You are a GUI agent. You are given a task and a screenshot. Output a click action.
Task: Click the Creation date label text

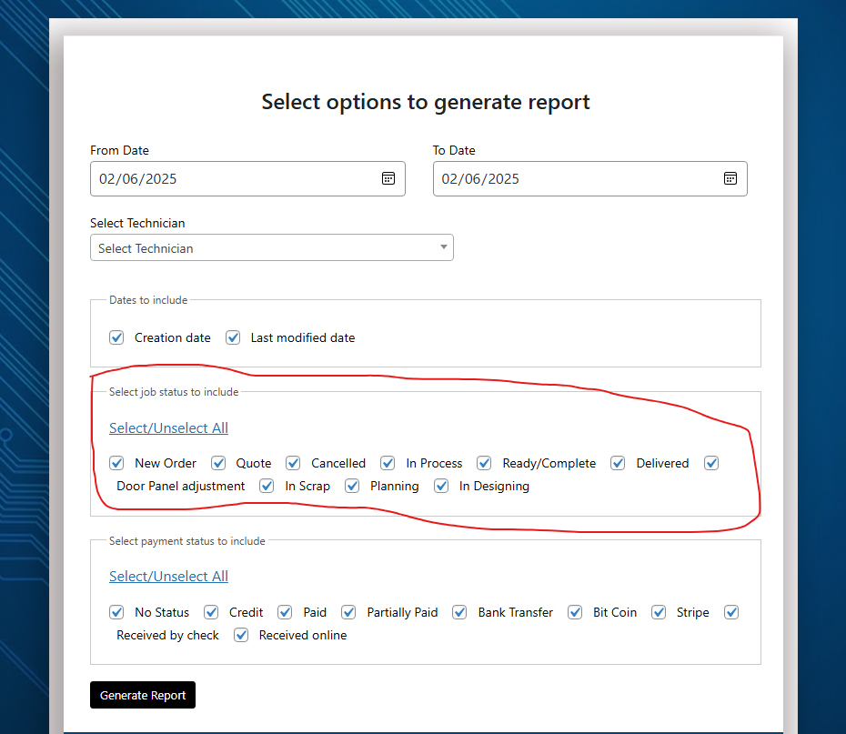pyautogui.click(x=173, y=337)
